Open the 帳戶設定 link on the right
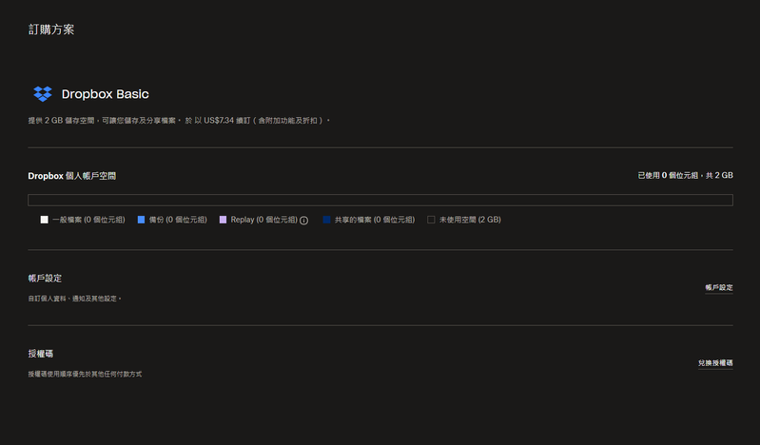The height and width of the screenshot is (445, 760). tap(719, 287)
